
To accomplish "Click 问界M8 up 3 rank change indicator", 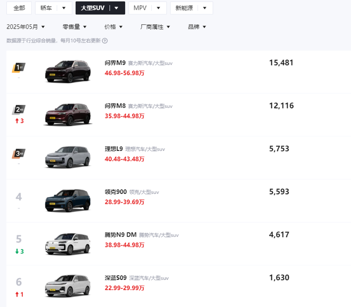I will click(19, 121).
